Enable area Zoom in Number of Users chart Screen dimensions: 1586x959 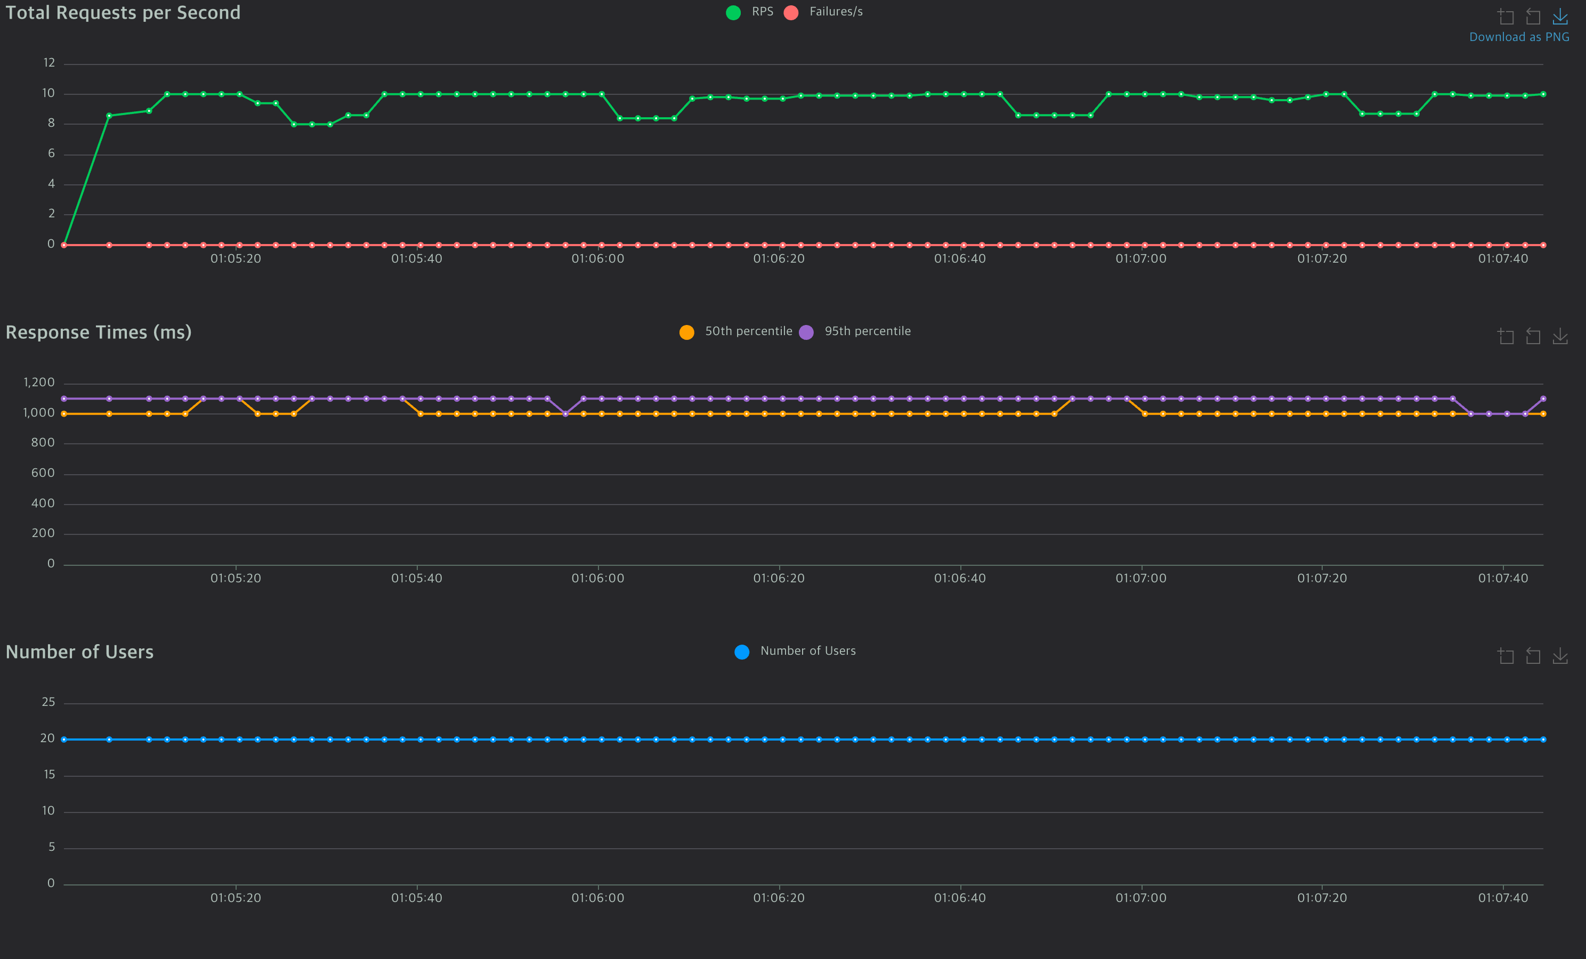(x=1506, y=656)
